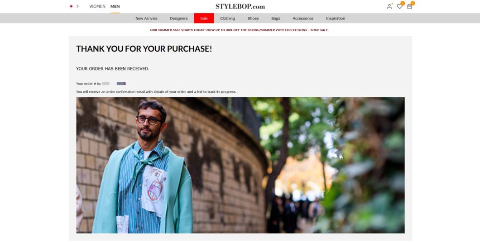View the wishlist heart icon
Screen dimensions: 480x242
[400, 6]
